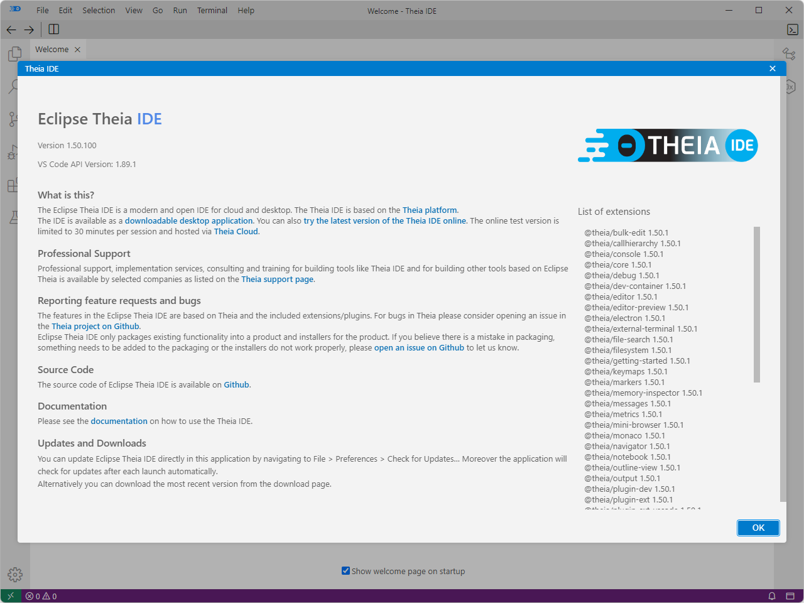Open the Run menu
The image size is (804, 603).
pos(180,10)
